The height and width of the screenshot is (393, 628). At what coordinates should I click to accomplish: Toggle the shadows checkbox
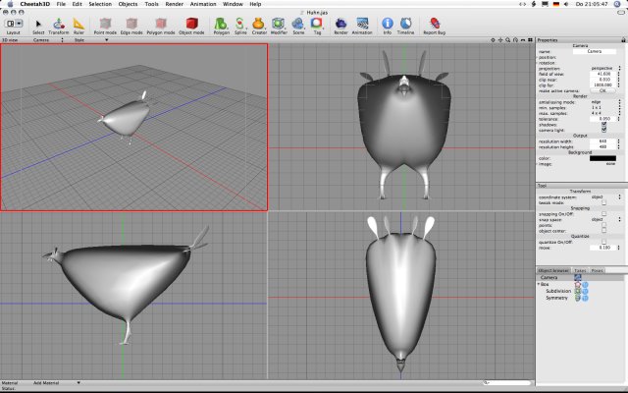point(603,125)
